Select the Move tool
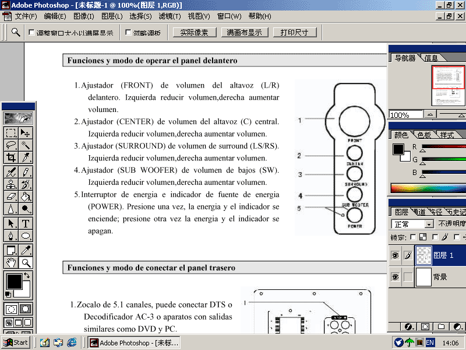The width and height of the screenshot is (466, 350). point(26,133)
